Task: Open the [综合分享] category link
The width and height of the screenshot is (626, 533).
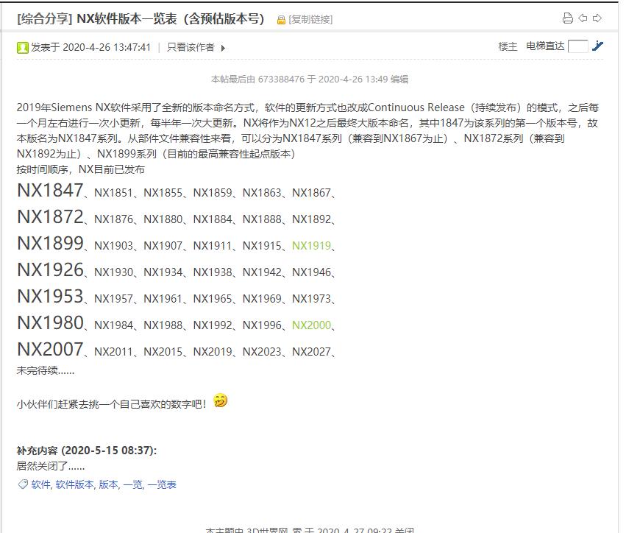Action: pos(45,19)
